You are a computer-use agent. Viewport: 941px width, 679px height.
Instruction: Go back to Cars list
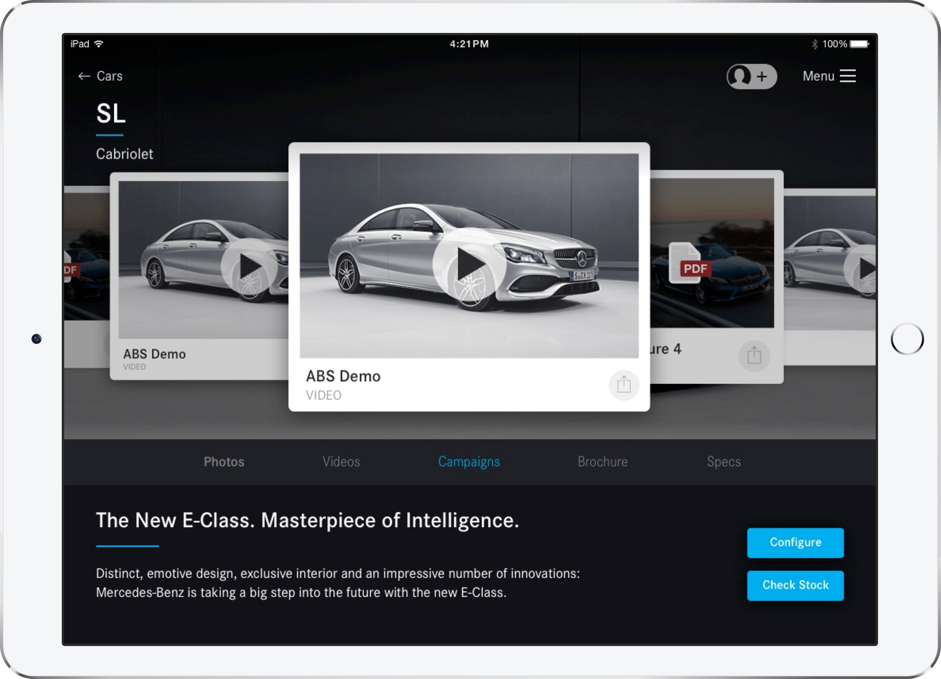click(x=100, y=76)
